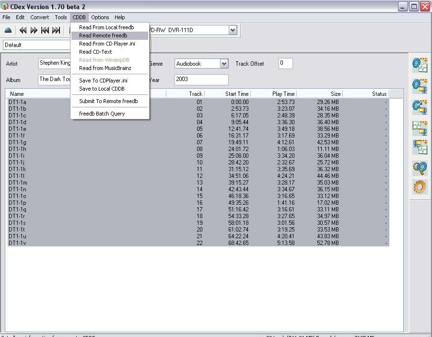Click the play time 1:41.16 cell
Viewport: 432px width, 337px height.
pyautogui.click(x=286, y=202)
